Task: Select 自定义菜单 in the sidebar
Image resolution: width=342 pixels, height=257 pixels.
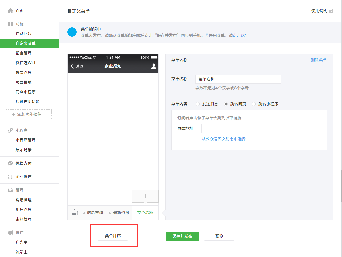Action: [x=29, y=43]
